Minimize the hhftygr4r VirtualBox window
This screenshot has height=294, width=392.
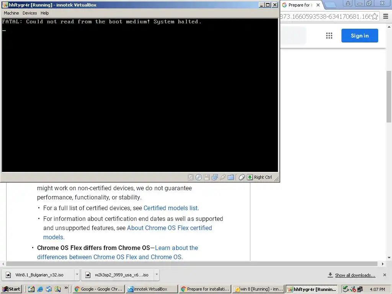pos(261,5)
